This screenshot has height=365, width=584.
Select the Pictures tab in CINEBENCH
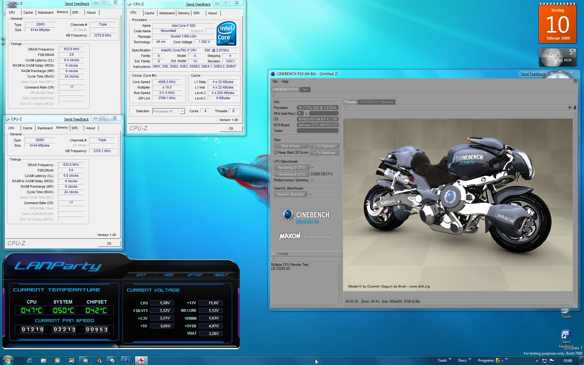click(350, 102)
